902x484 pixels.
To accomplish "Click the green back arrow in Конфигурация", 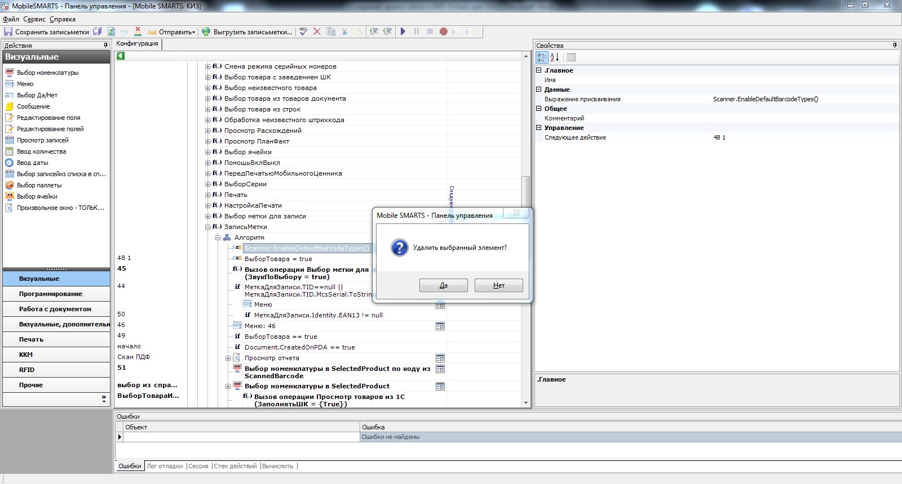I will coord(121,56).
